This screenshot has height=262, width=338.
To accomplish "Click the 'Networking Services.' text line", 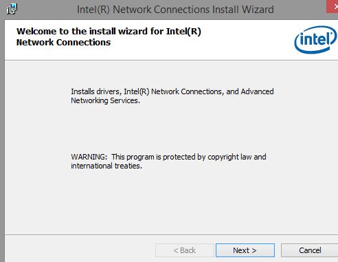I will (x=105, y=100).
